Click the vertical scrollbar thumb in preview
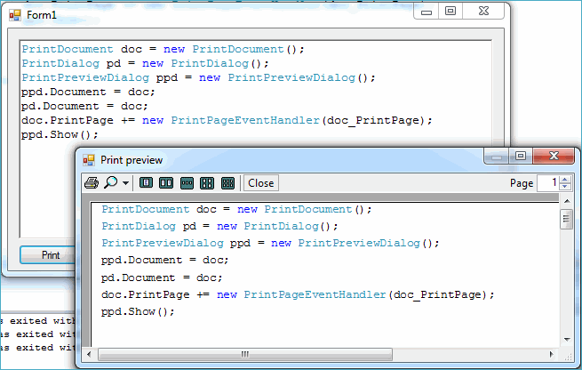582x370 pixels. coord(566,219)
